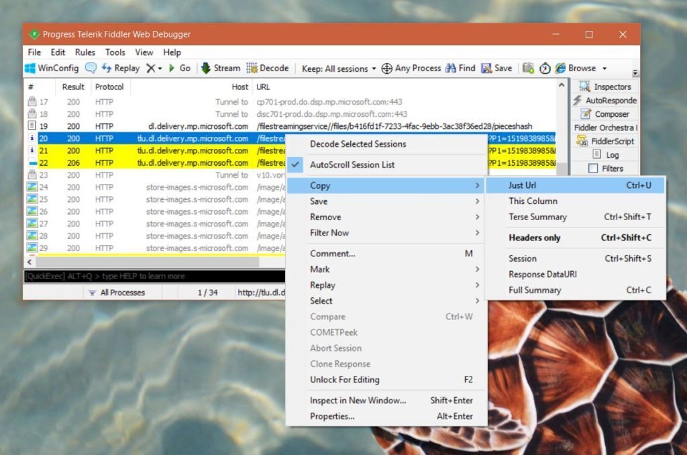Open the Rules menu

[85, 52]
